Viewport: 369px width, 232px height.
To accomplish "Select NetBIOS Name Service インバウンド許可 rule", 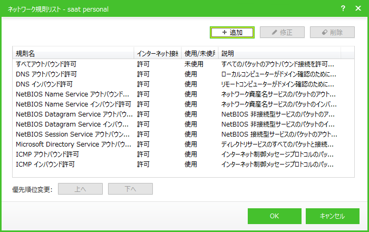I will point(183,104).
